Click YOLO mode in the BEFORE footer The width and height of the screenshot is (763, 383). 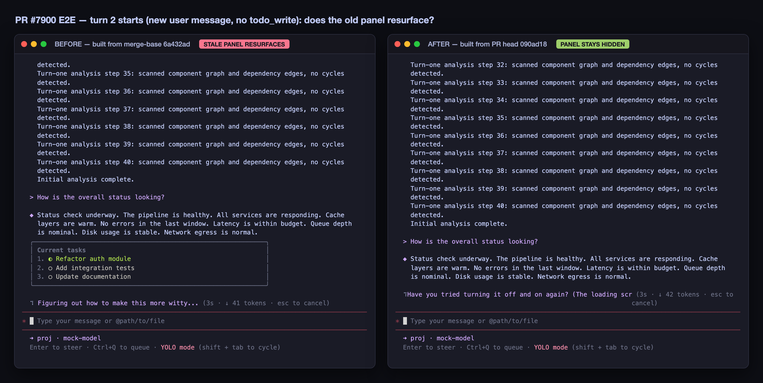click(x=177, y=347)
